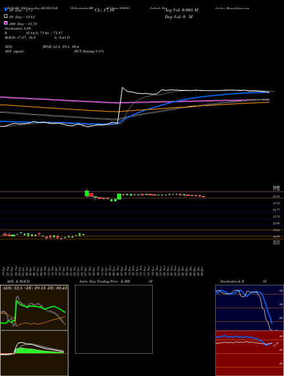This screenshot has height=376, width=284.
Task: Click the 'MACD: 17.27, 16.8' readout
Action: (20, 38)
